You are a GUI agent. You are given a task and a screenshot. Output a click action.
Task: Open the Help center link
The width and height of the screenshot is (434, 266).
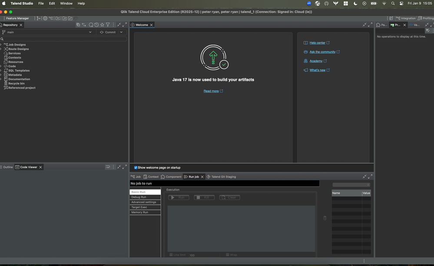[x=318, y=43]
